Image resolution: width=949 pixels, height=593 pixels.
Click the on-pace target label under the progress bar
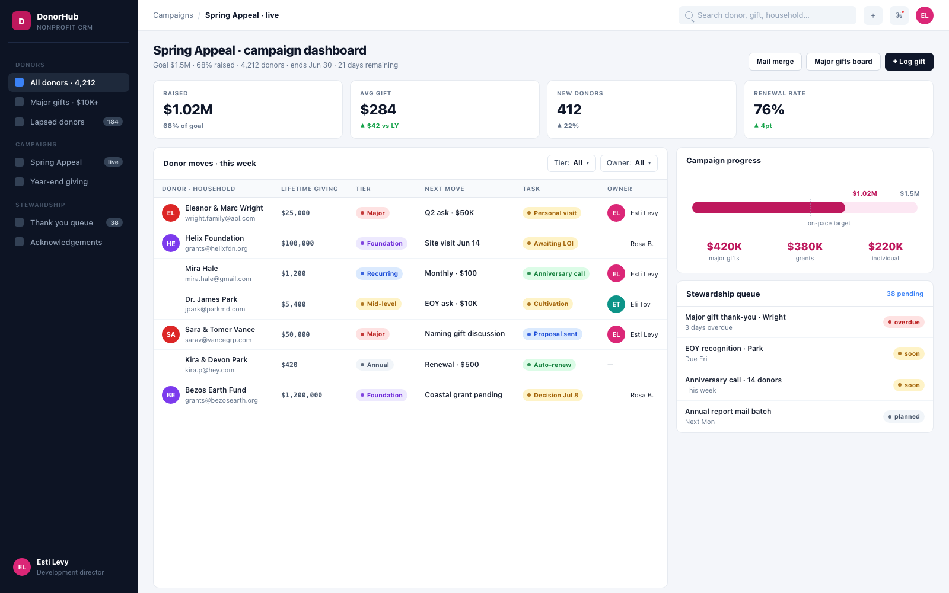(x=829, y=224)
